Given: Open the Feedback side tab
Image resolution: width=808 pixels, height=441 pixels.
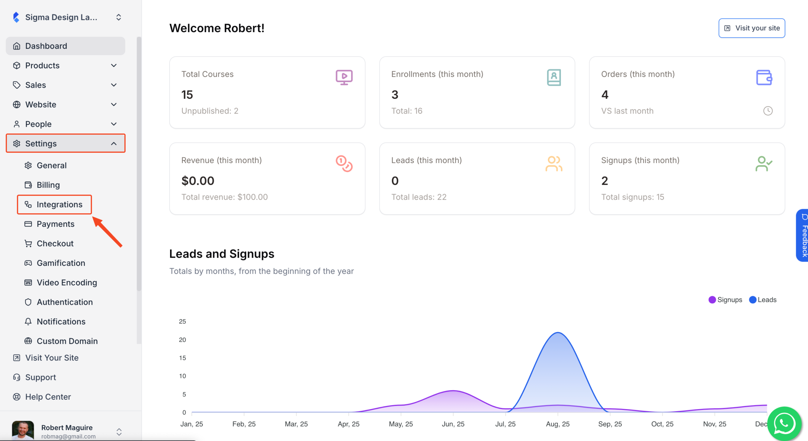Looking at the screenshot, I should (802, 236).
